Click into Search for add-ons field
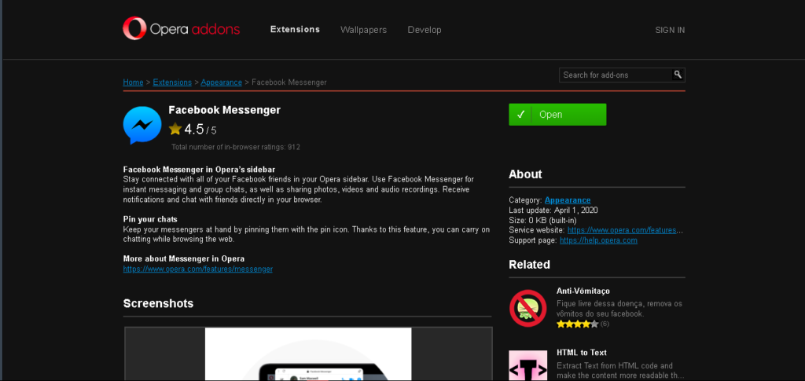805x381 pixels. pyautogui.click(x=616, y=75)
